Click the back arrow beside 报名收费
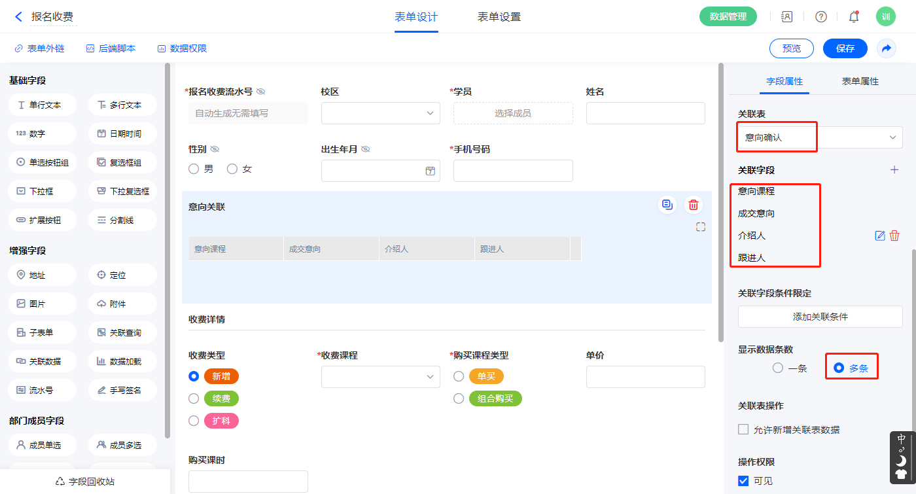The width and height of the screenshot is (916, 494). (18, 17)
